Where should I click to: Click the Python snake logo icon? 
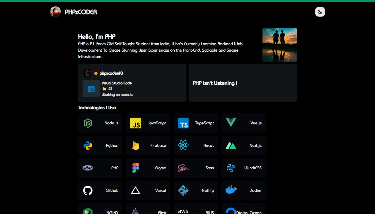pos(88,146)
